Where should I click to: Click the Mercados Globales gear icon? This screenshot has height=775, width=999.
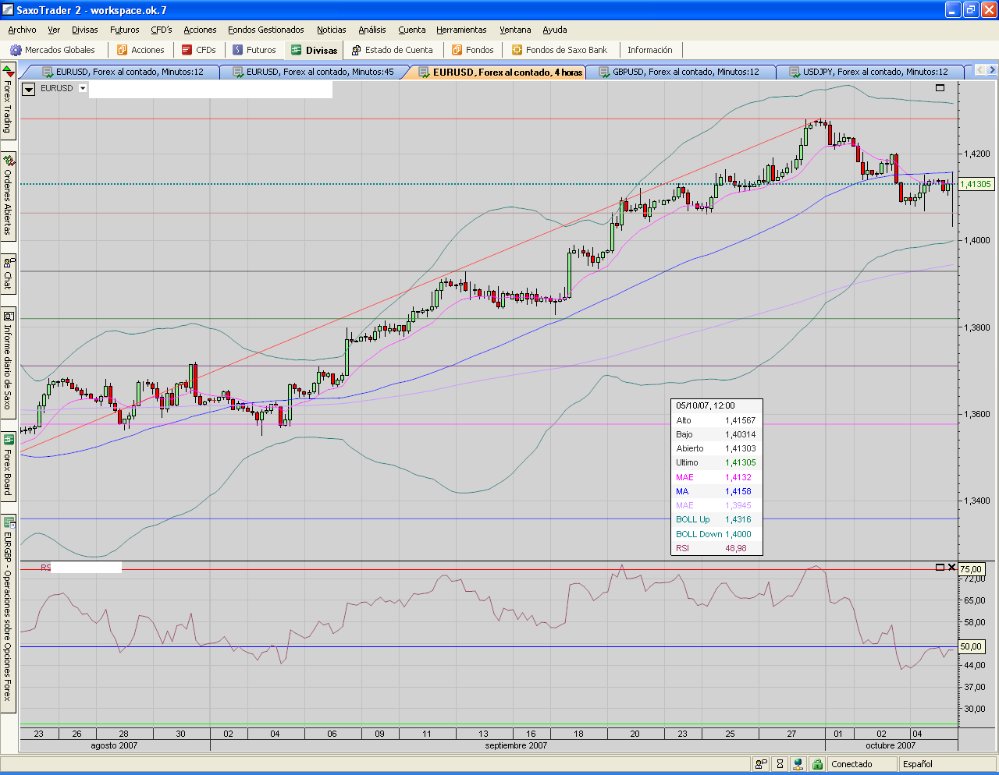16,50
